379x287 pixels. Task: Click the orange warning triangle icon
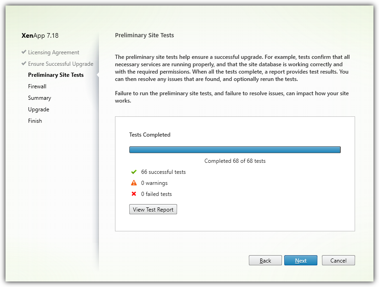tap(134, 183)
